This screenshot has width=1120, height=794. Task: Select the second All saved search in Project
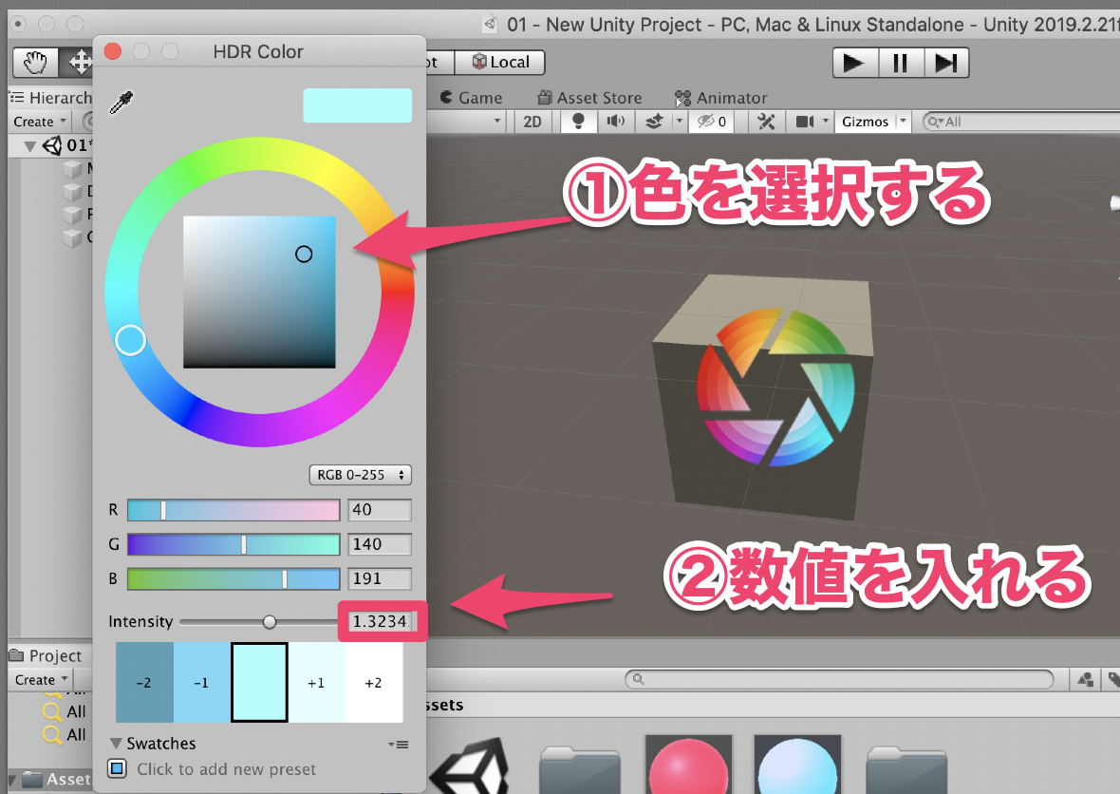[x=65, y=735]
